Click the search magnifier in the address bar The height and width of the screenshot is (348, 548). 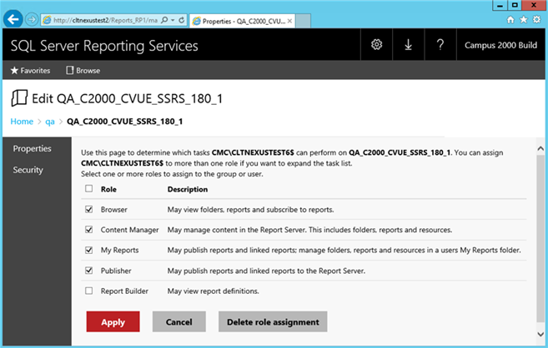point(164,20)
